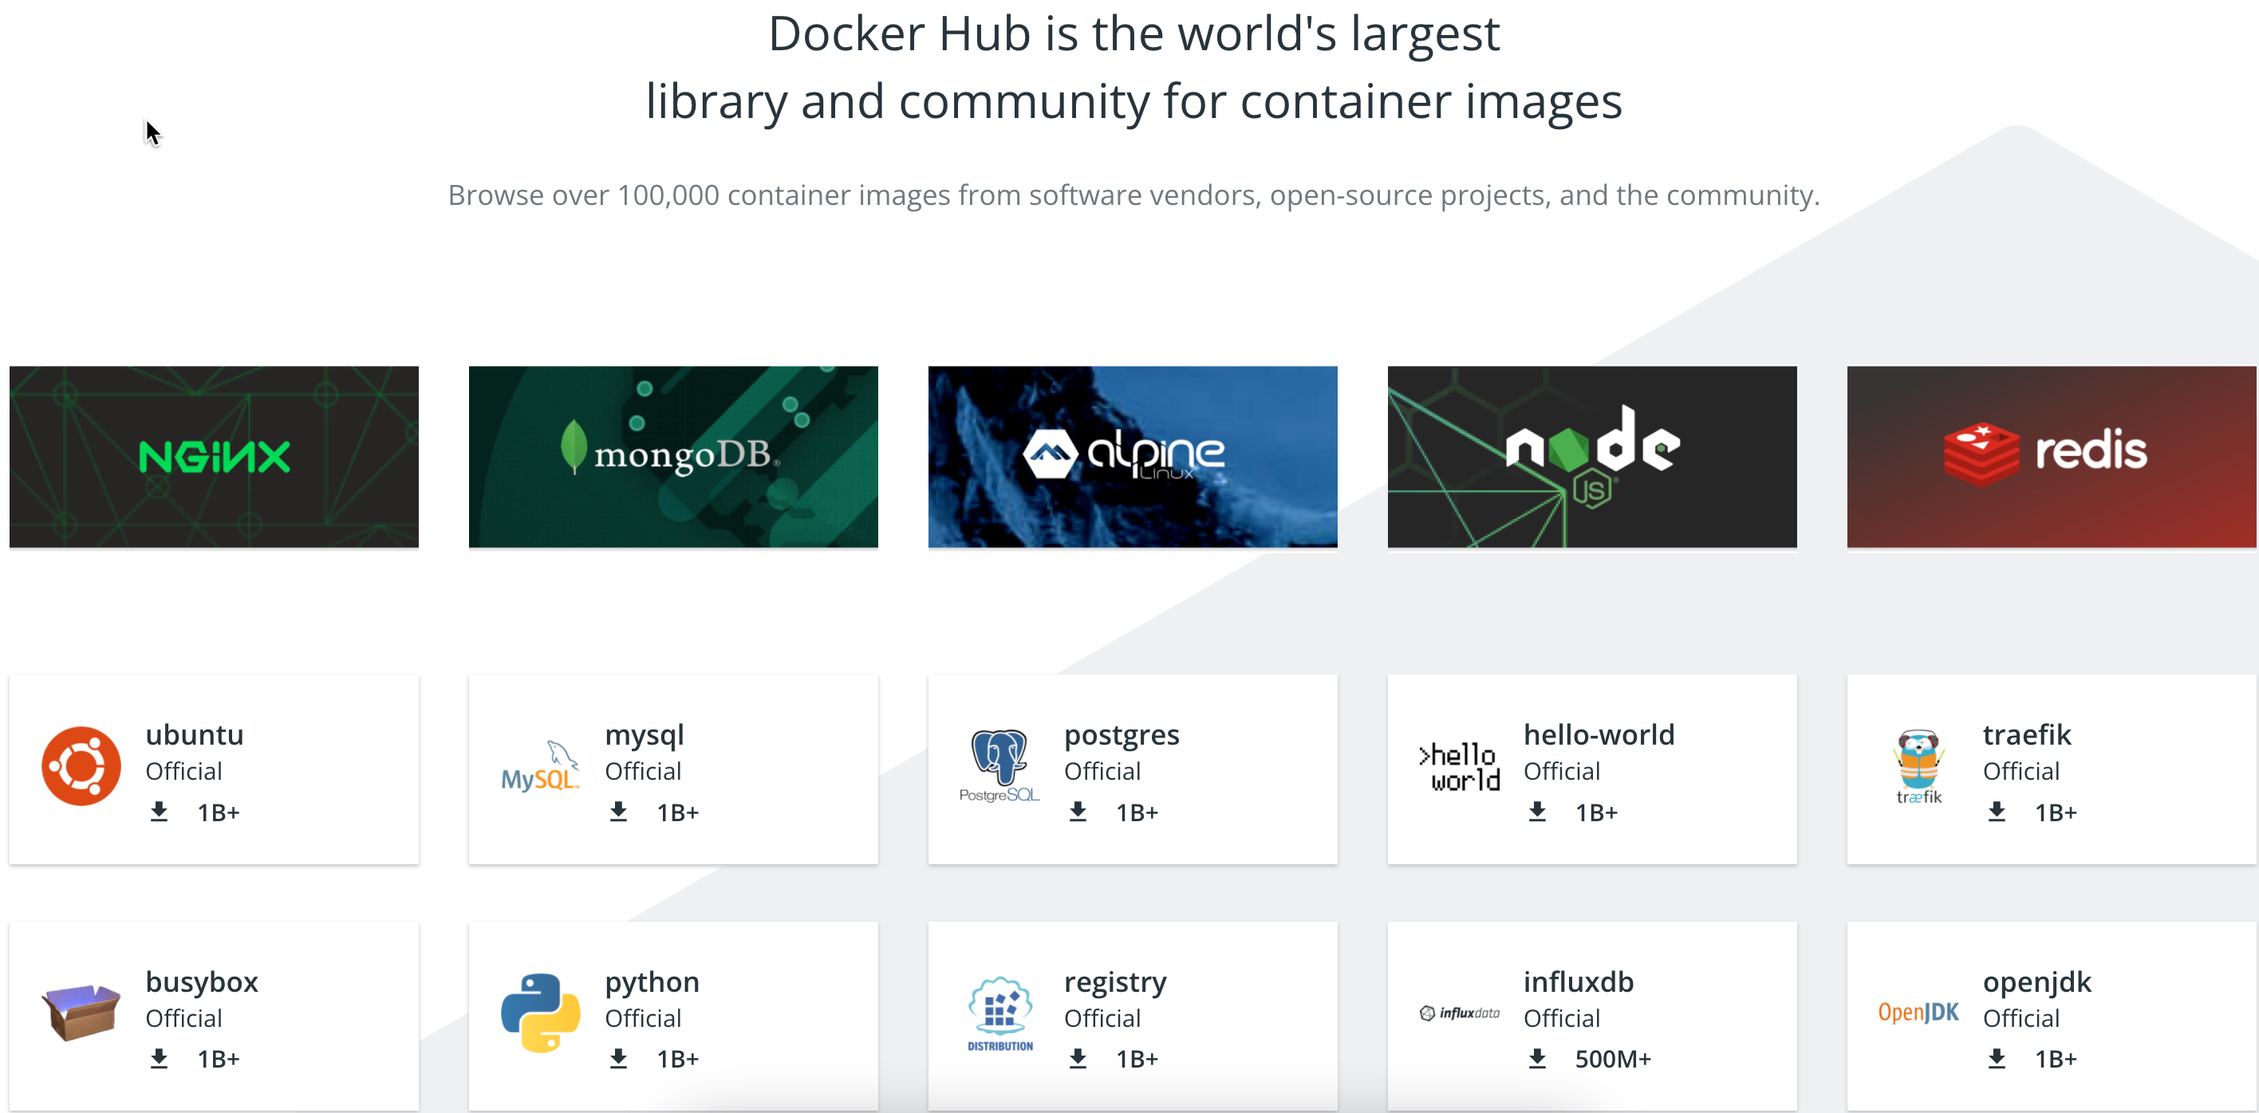Open the mongoDB banner image
This screenshot has height=1113, width=2259.
[673, 457]
